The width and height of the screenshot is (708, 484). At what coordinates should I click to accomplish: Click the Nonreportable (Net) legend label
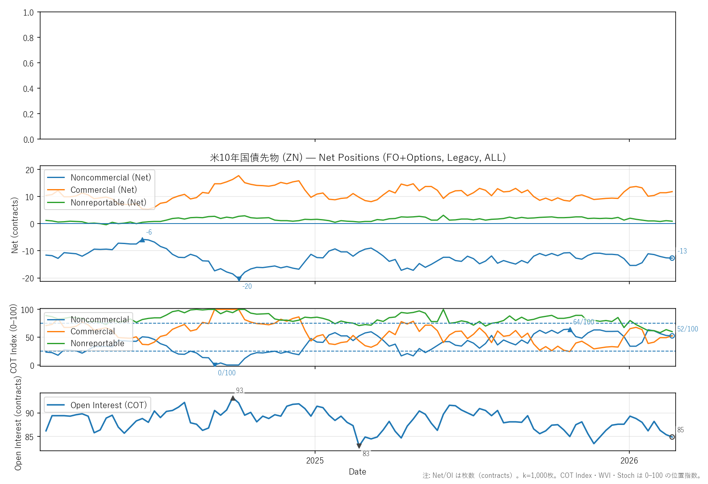click(108, 203)
